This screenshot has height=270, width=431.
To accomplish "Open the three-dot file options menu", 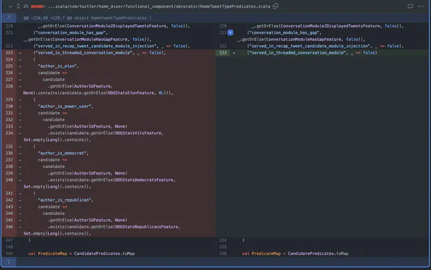I will pos(422,6).
